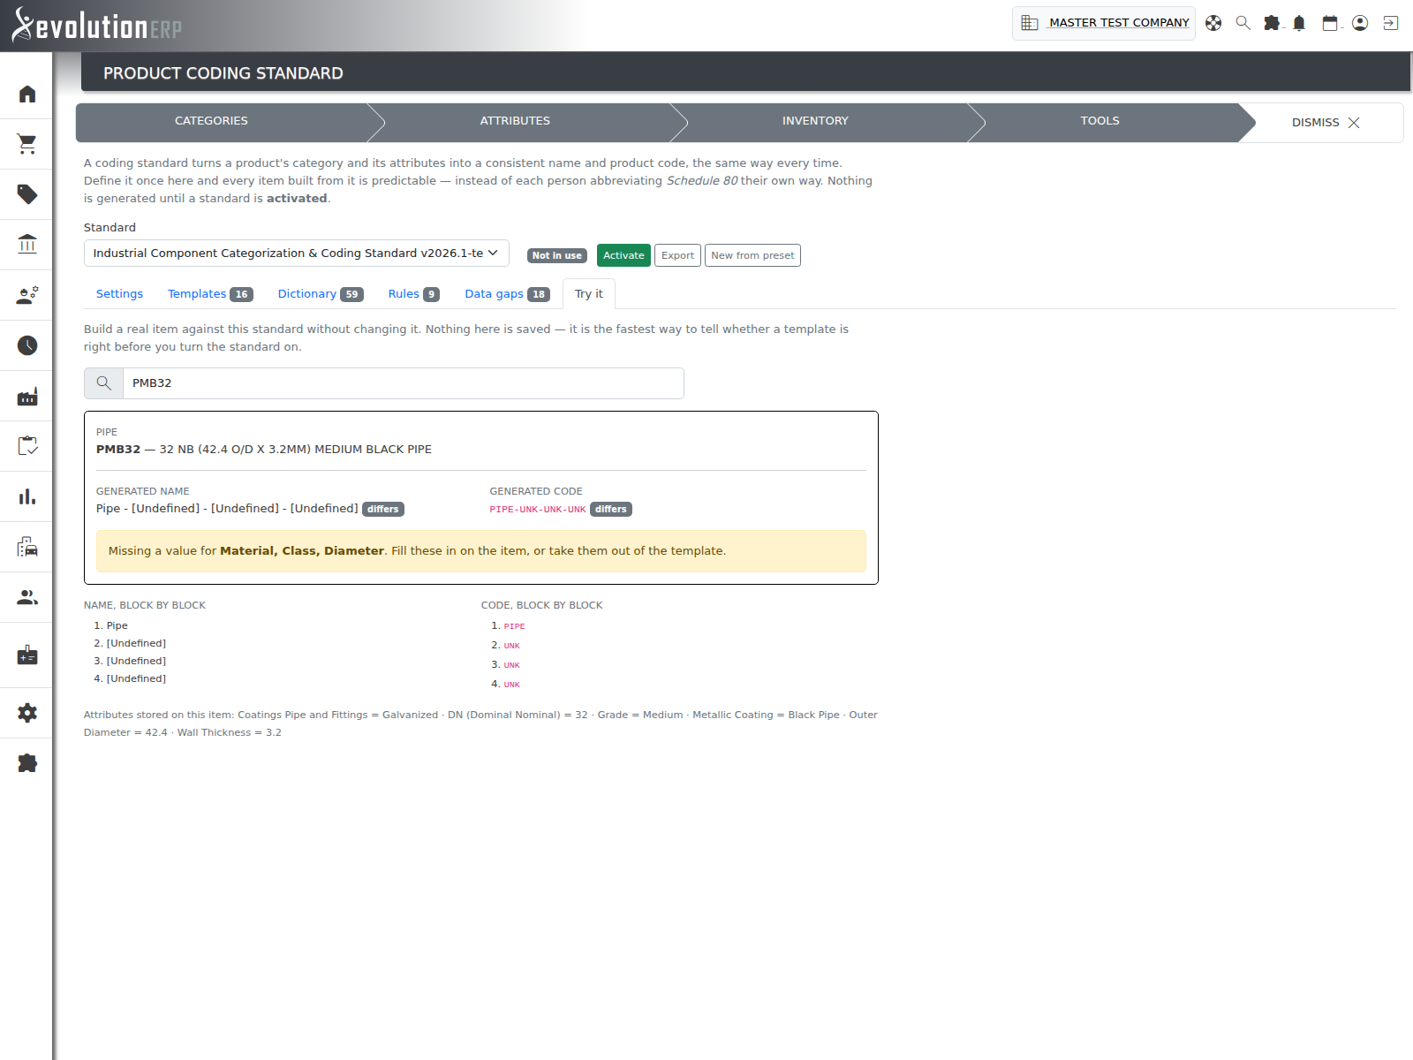Open the factory icon in sidebar
Screen dimensions: 1413x1060
pos(27,396)
